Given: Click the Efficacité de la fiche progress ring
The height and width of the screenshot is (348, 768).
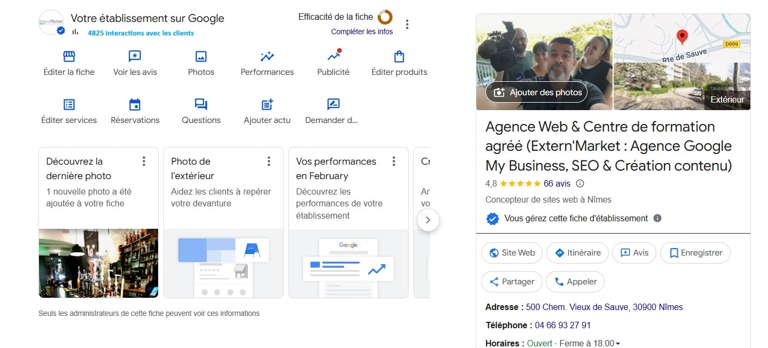Looking at the screenshot, I should click(x=385, y=17).
